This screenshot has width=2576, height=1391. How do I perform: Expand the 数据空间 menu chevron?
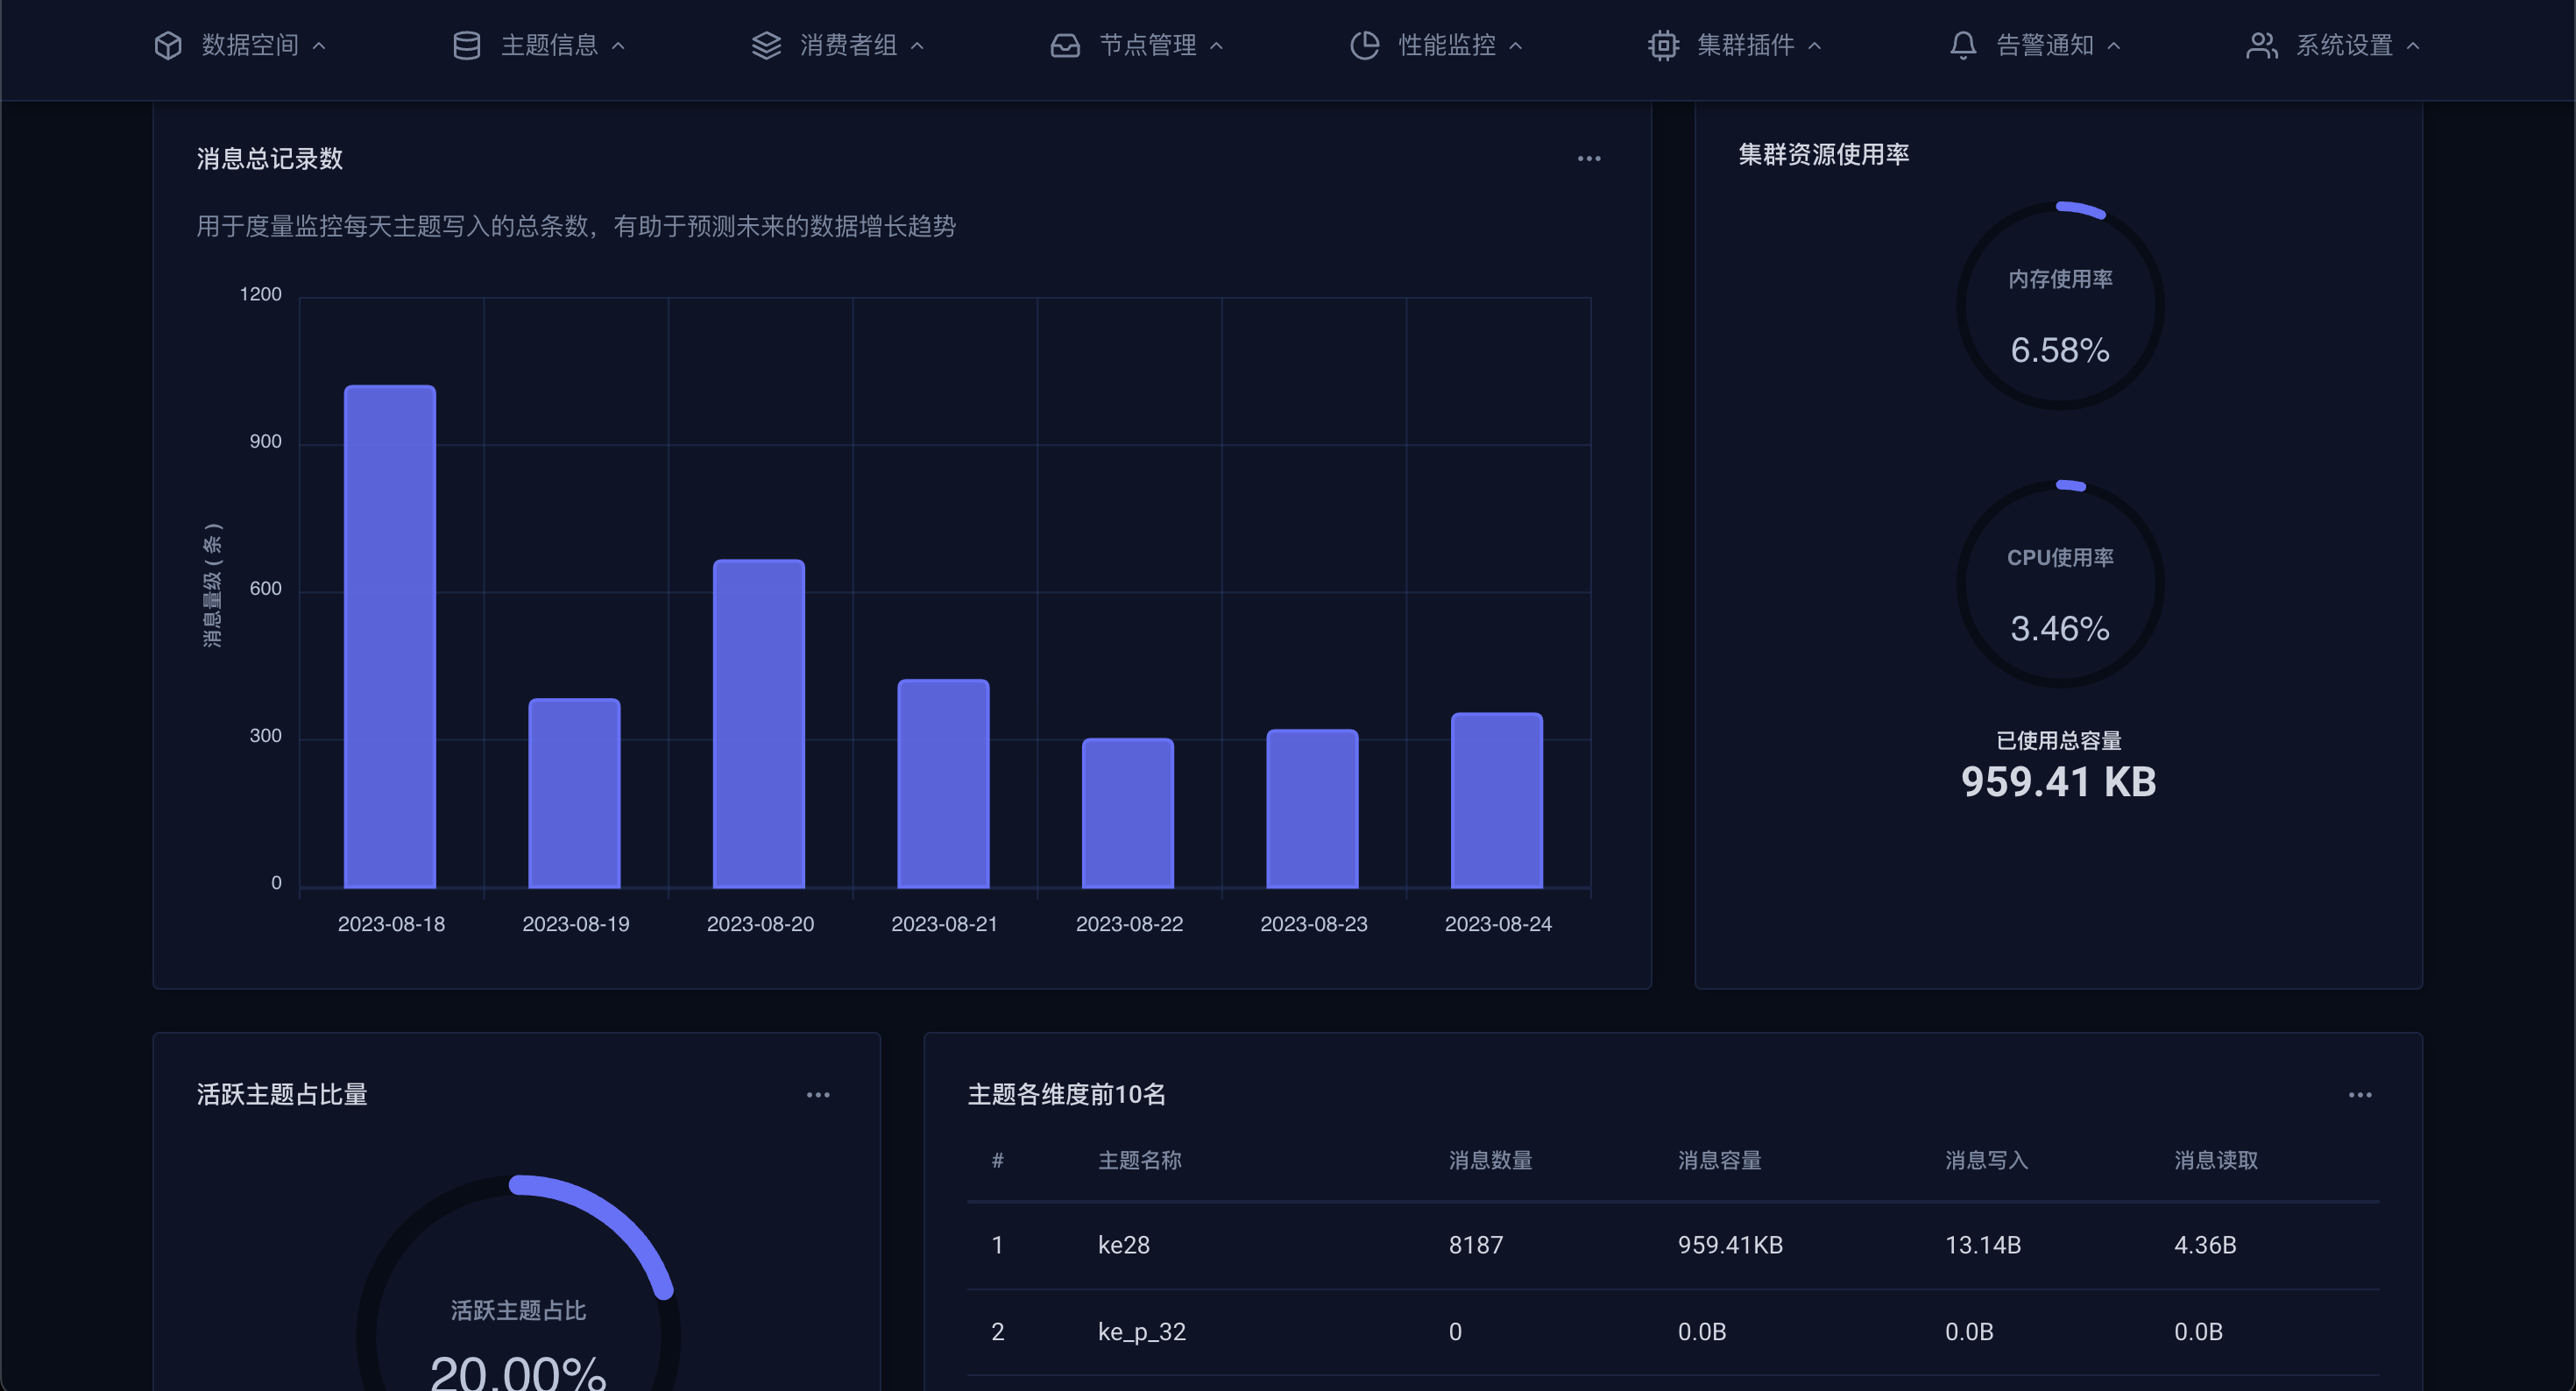tap(319, 46)
